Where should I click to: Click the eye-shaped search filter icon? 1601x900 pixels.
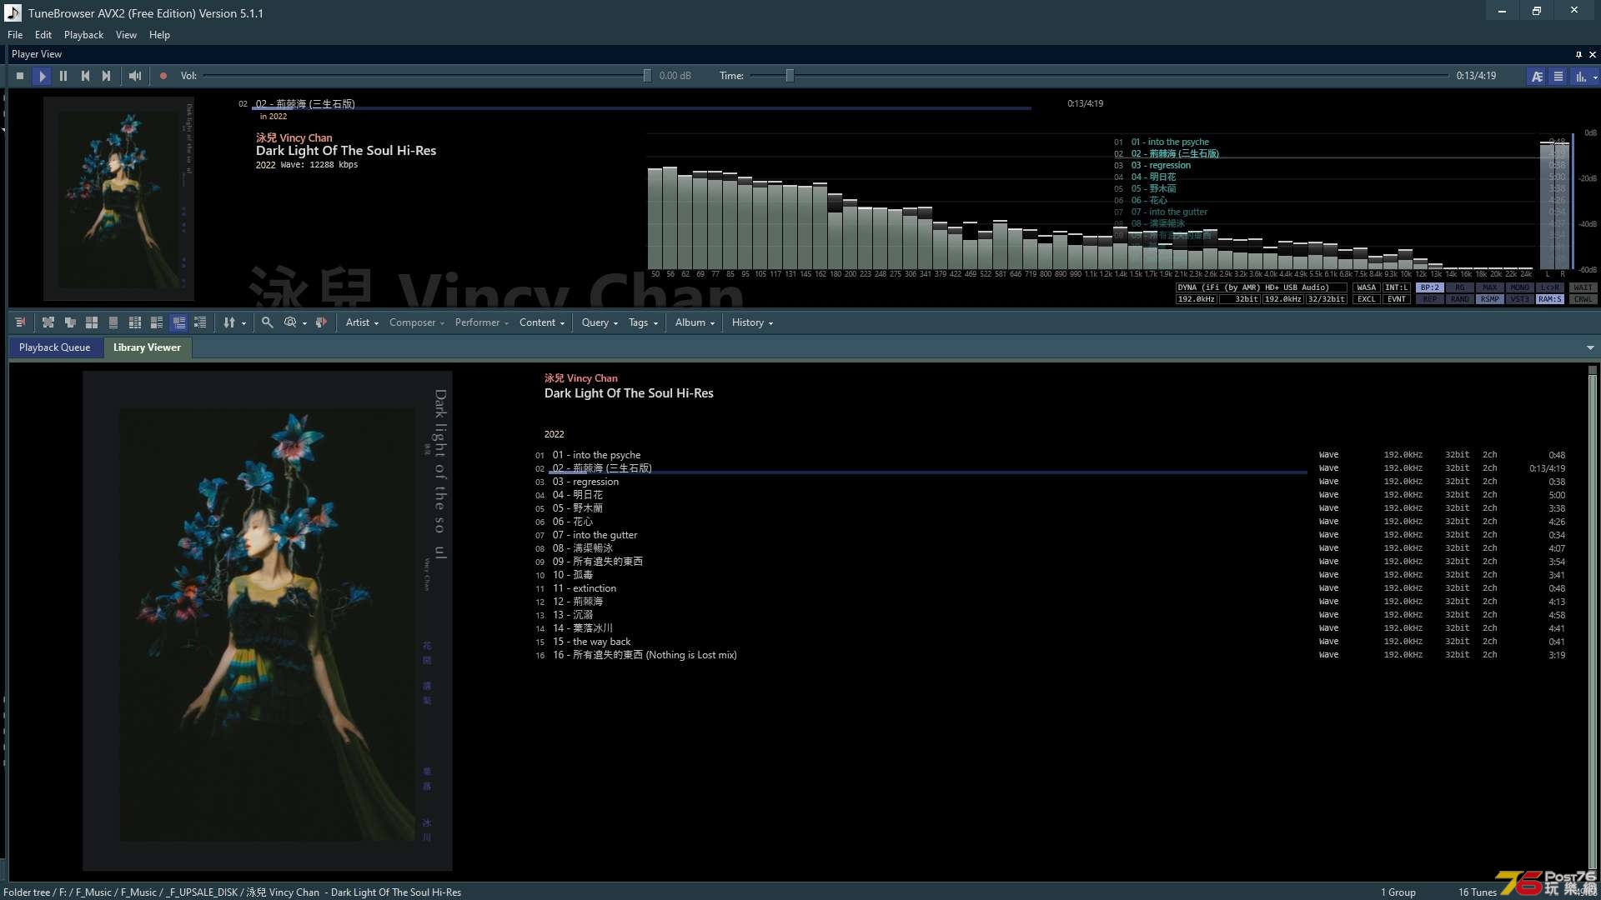click(x=290, y=322)
